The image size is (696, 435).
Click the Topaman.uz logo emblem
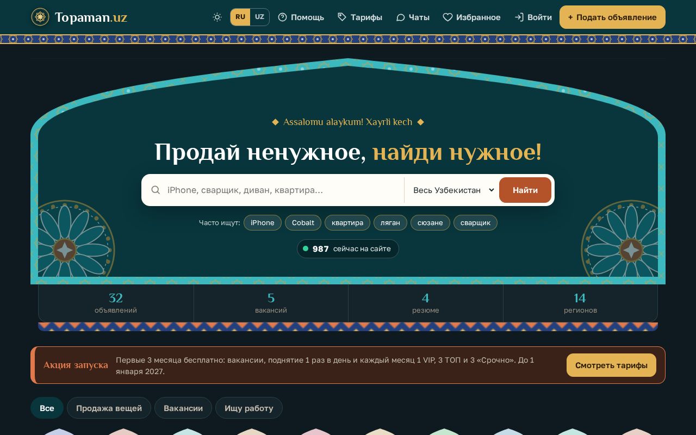[40, 17]
